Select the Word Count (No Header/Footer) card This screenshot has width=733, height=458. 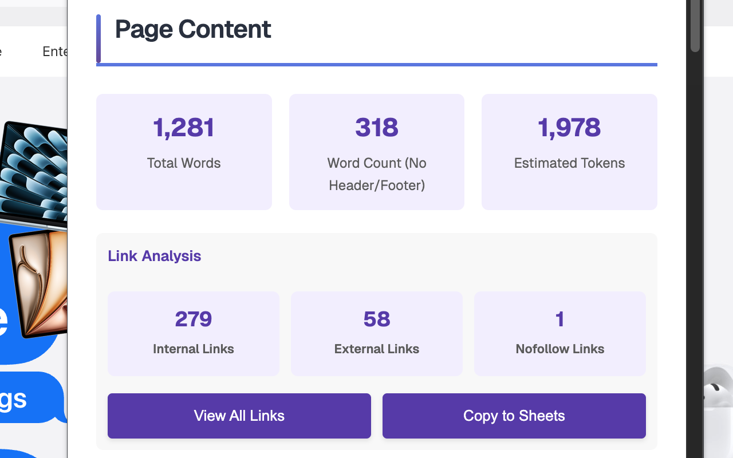tap(377, 152)
